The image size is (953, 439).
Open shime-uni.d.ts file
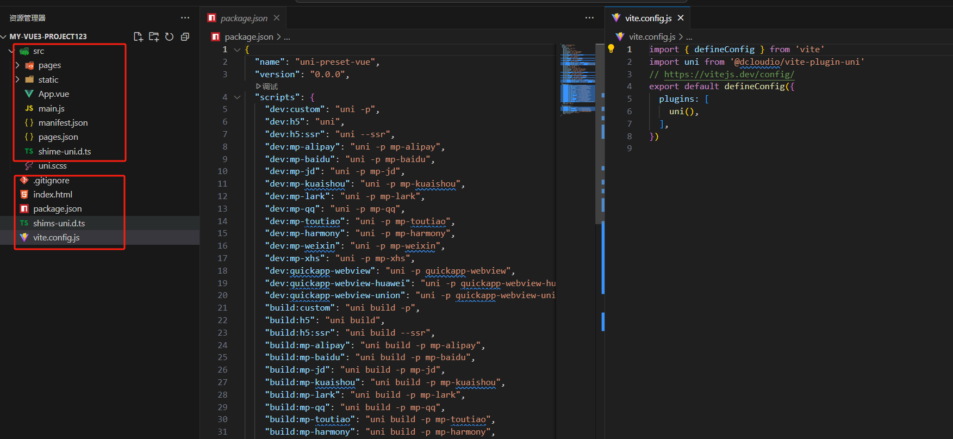65,152
